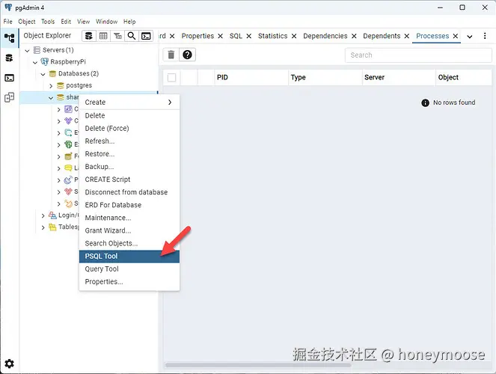Switch to the Statistics tab
Screen dimensions: 496x374
[272, 36]
